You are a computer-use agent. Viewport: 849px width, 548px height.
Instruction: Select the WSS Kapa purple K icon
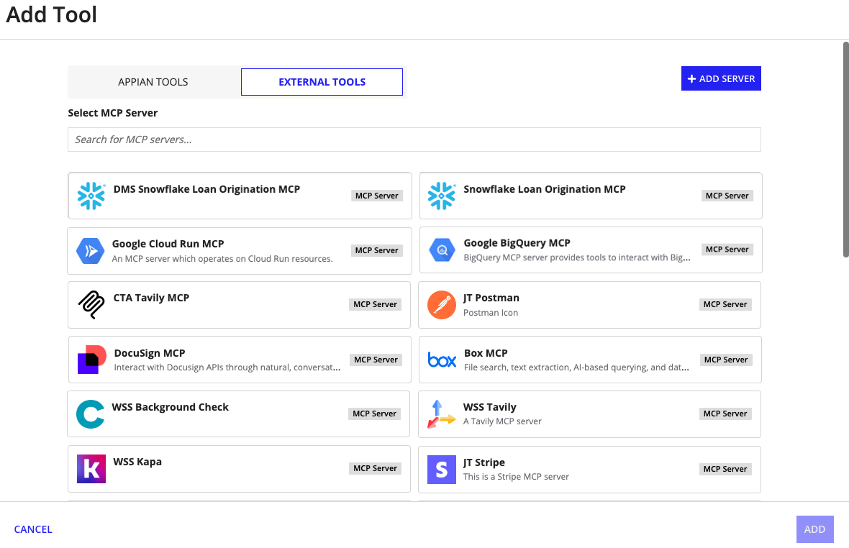tap(91, 468)
